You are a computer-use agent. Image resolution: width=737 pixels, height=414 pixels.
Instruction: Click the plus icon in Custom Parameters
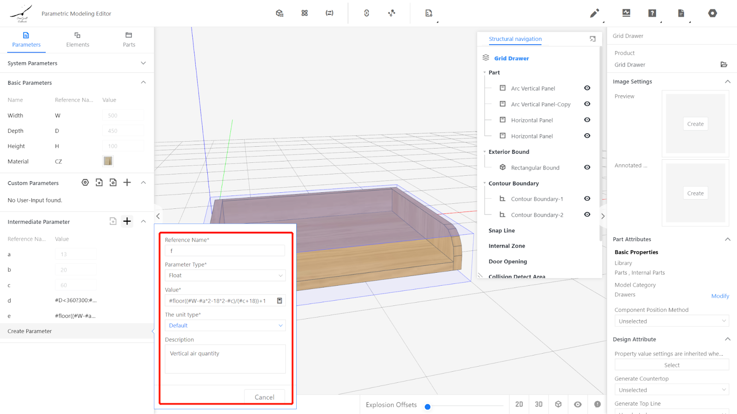(x=127, y=183)
